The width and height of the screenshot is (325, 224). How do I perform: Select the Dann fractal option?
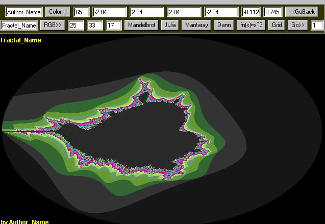tap(223, 24)
